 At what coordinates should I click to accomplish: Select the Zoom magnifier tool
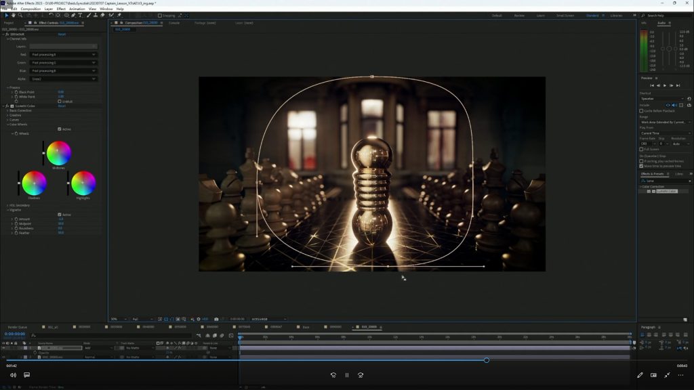click(20, 15)
